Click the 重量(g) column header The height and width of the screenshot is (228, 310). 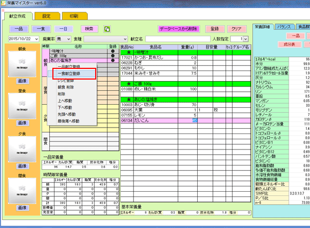click(188, 47)
